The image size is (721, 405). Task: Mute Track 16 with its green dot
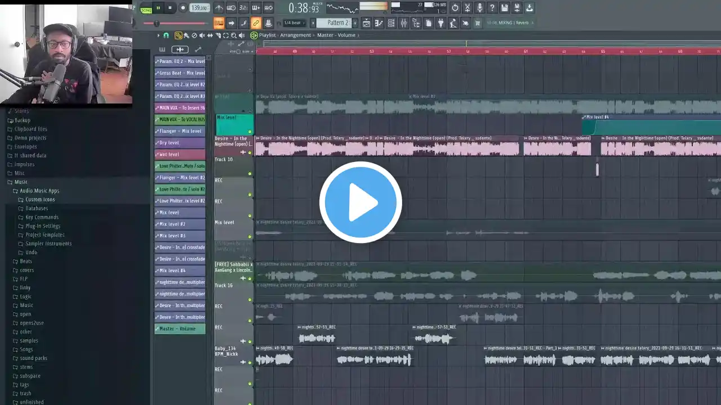pyautogui.click(x=250, y=300)
